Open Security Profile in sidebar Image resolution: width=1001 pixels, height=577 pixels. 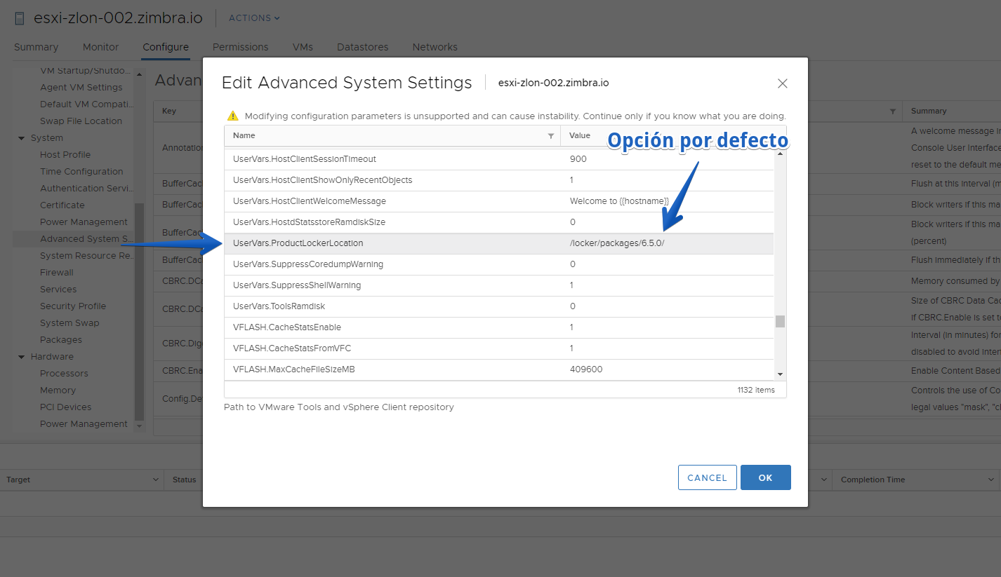(73, 306)
